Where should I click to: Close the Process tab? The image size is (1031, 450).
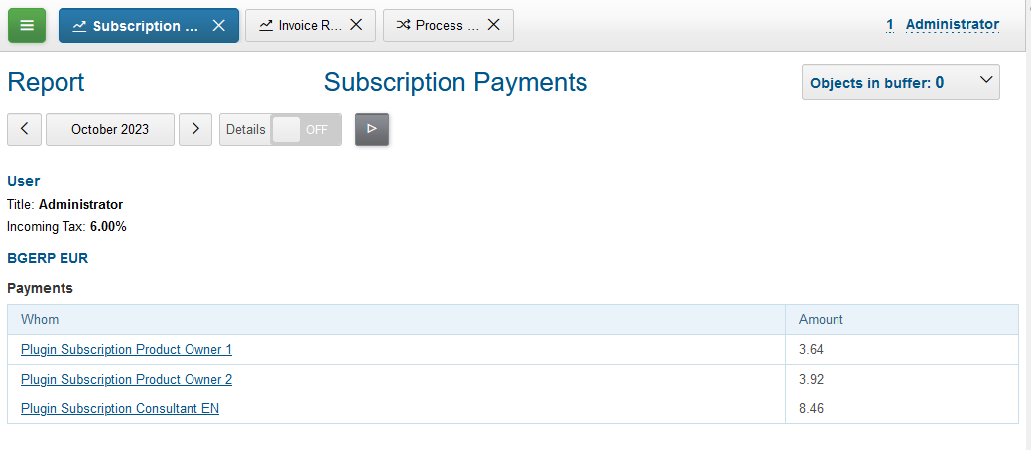494,26
